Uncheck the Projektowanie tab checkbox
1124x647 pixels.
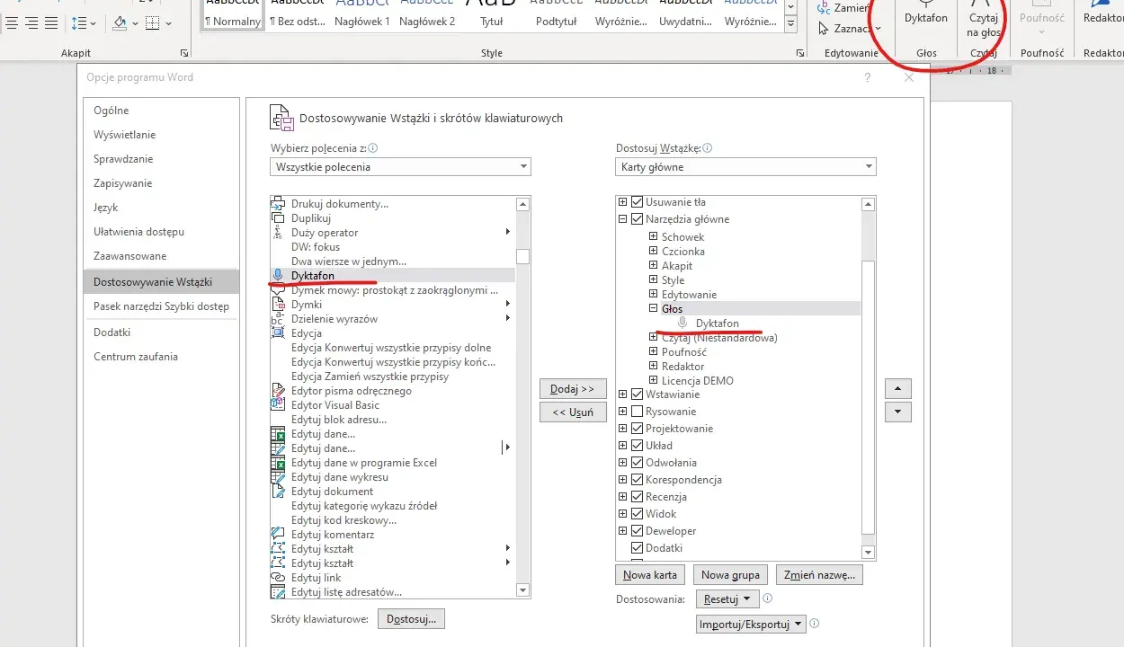[638, 429]
